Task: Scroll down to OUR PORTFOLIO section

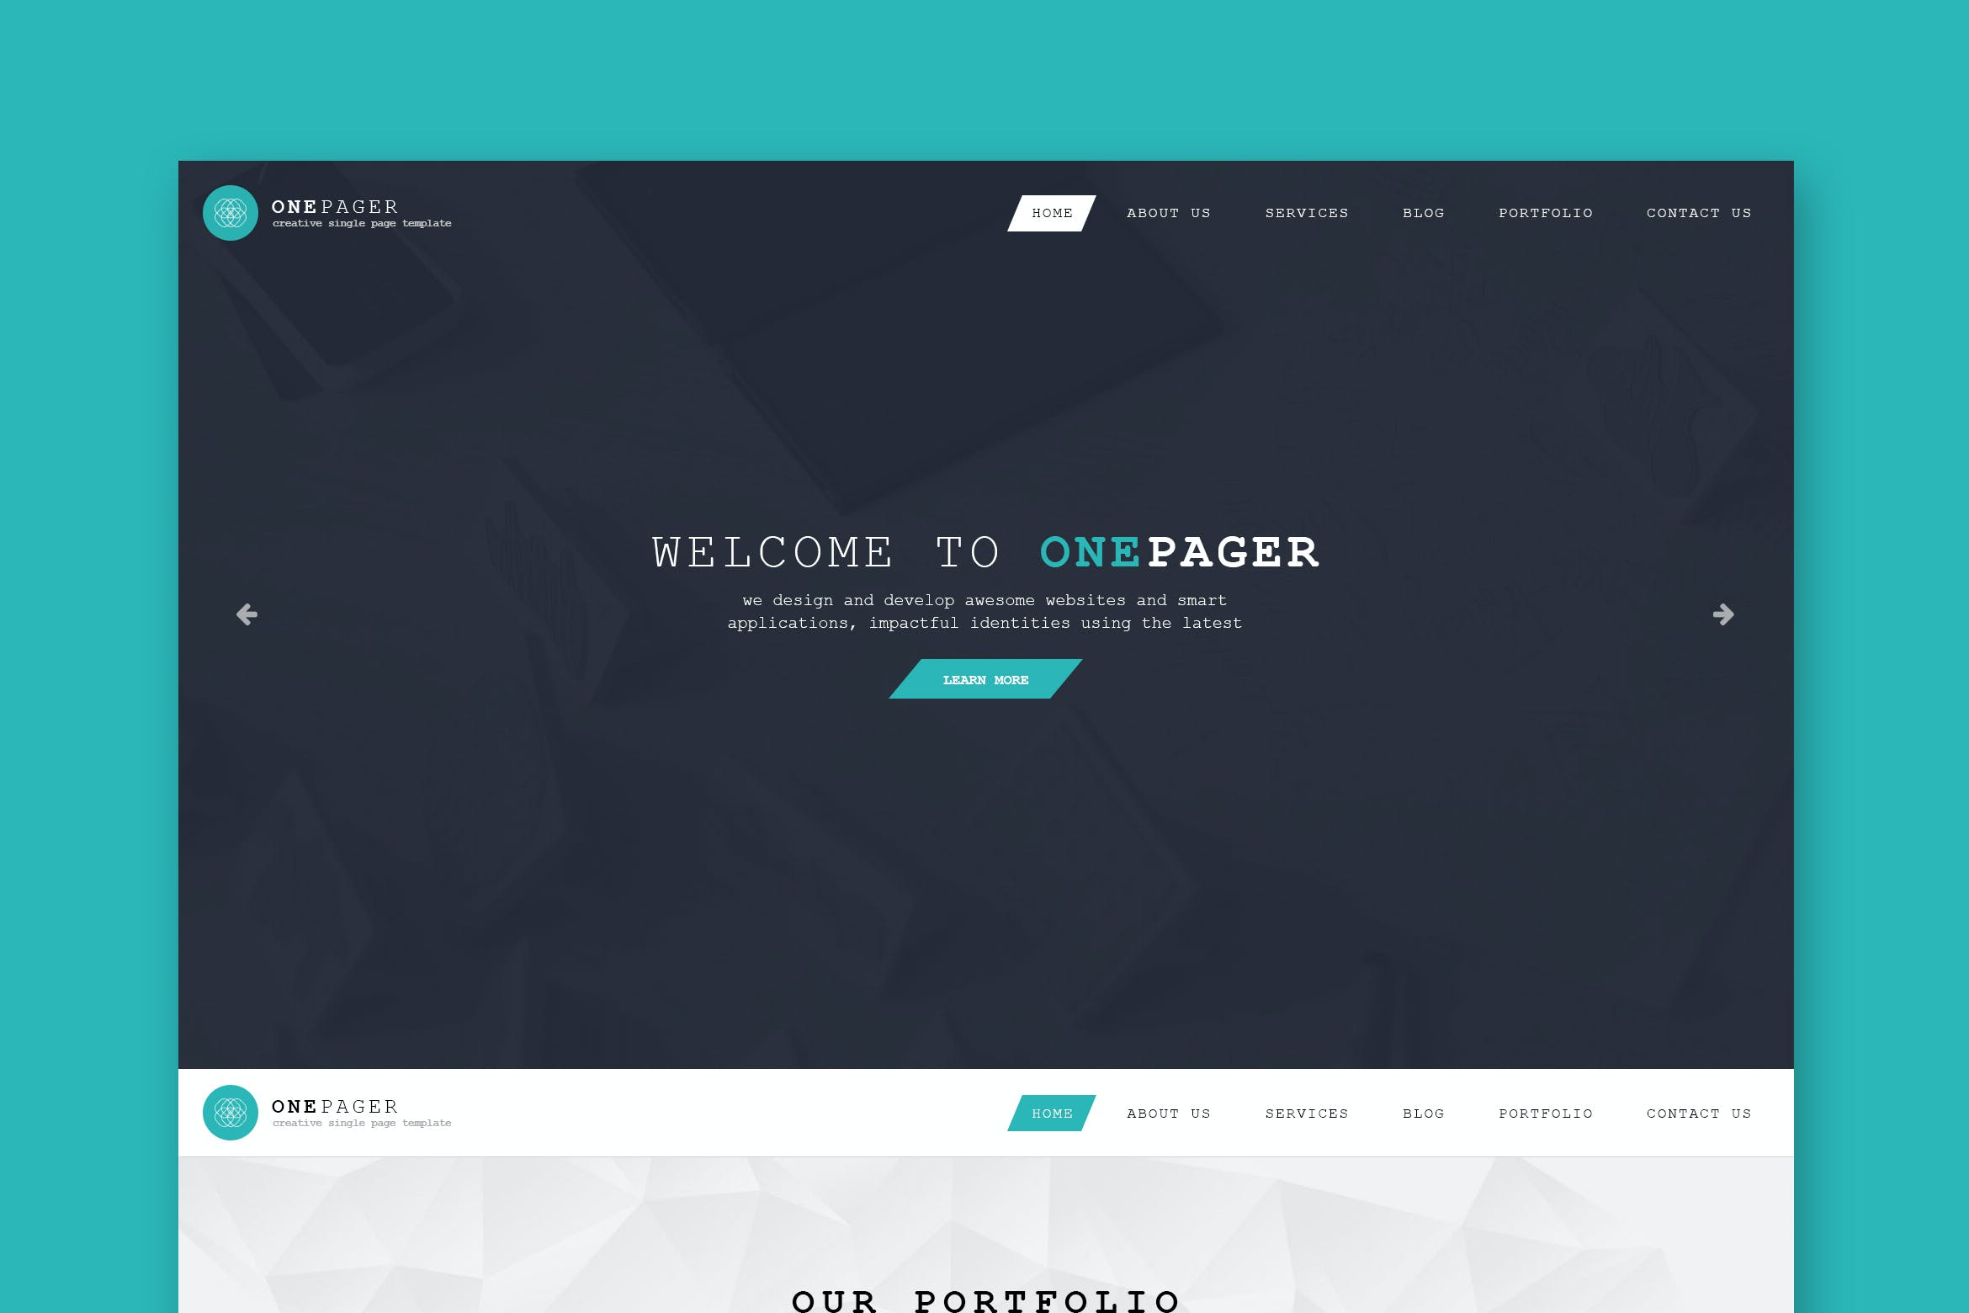Action: coord(984,1293)
